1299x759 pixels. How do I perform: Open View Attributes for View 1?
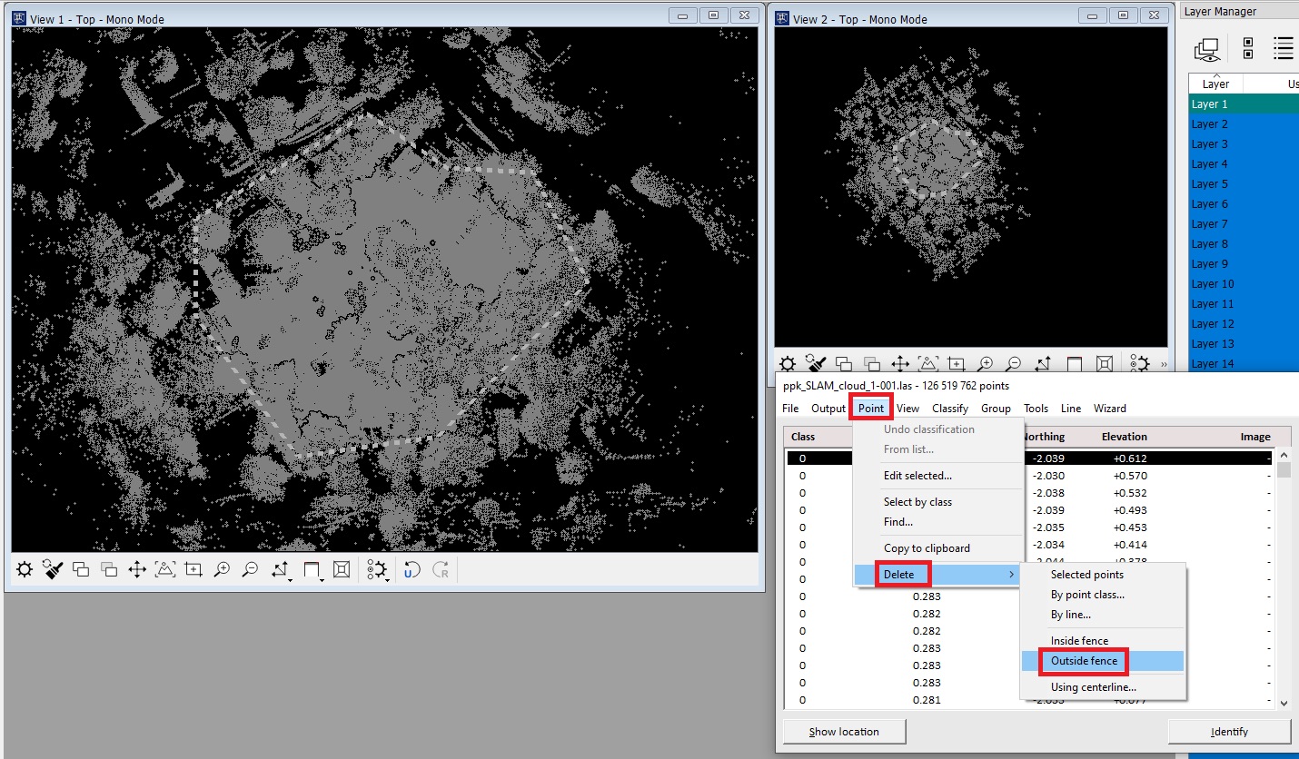pos(24,569)
